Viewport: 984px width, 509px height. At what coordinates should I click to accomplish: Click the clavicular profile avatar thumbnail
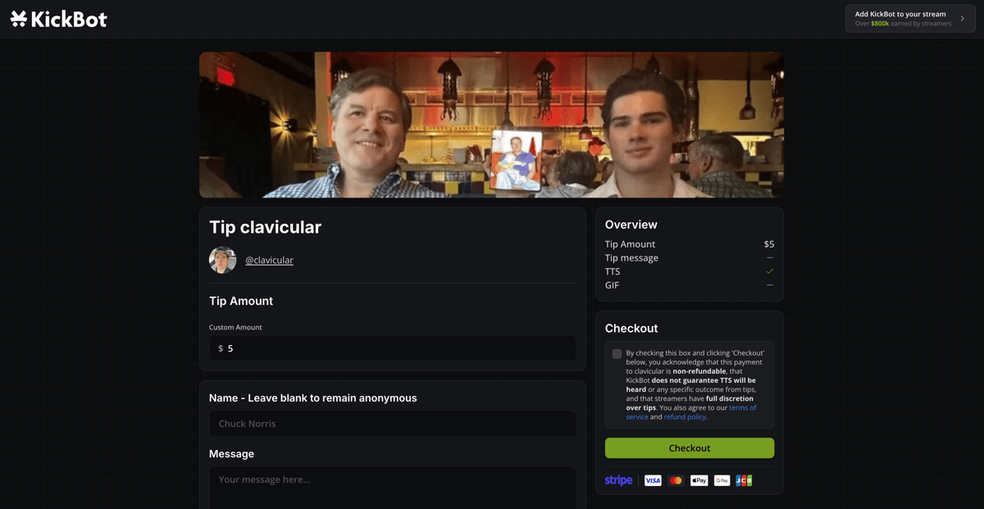point(223,259)
